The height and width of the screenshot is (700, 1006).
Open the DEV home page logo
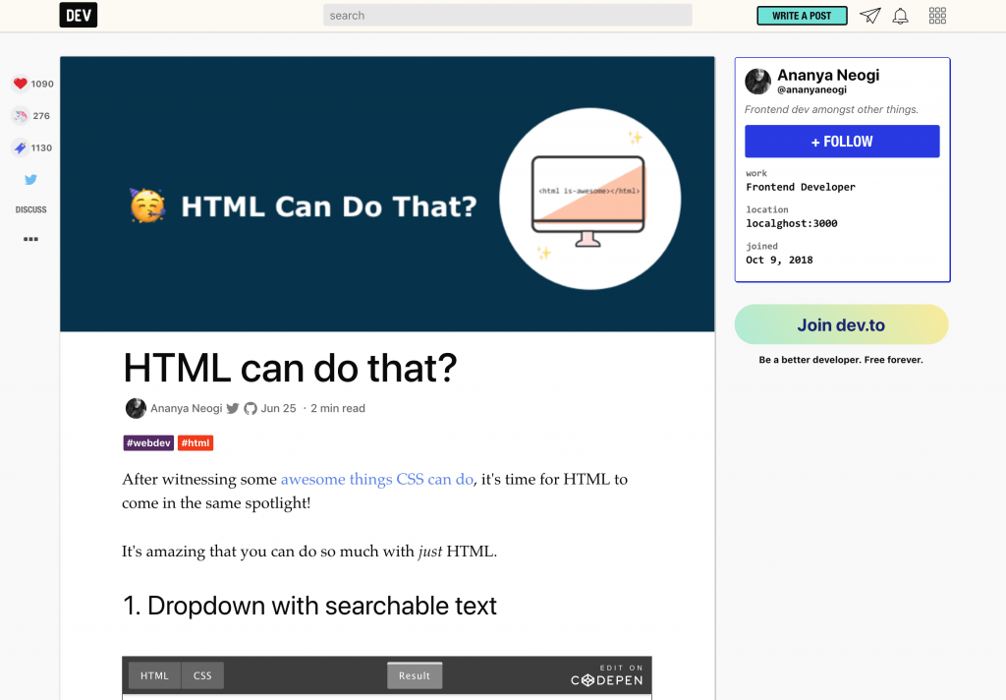78,15
